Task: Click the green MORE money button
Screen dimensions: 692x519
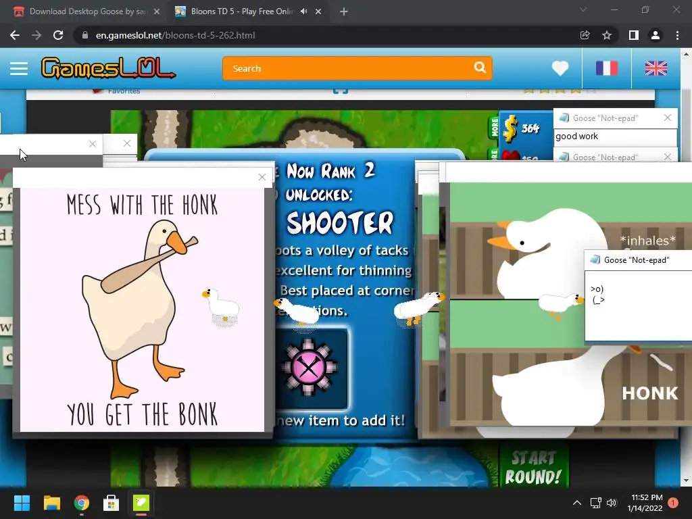Action: coord(494,128)
